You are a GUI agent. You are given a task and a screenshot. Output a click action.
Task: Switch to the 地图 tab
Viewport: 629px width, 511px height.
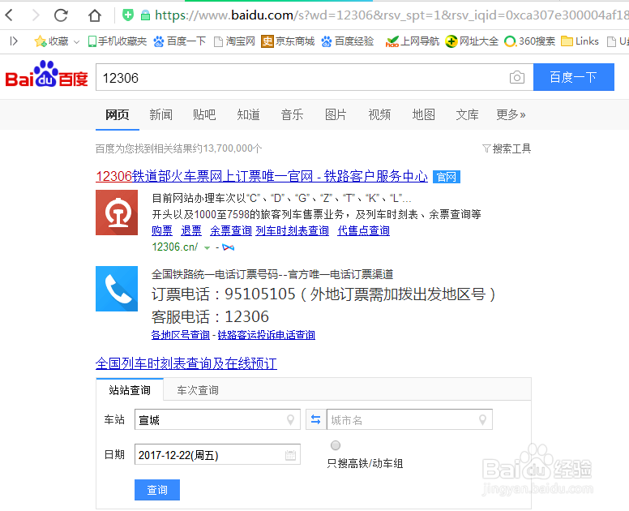tap(424, 115)
